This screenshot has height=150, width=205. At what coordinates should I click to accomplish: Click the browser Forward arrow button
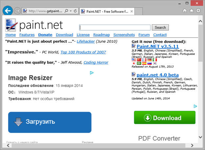click(17, 11)
